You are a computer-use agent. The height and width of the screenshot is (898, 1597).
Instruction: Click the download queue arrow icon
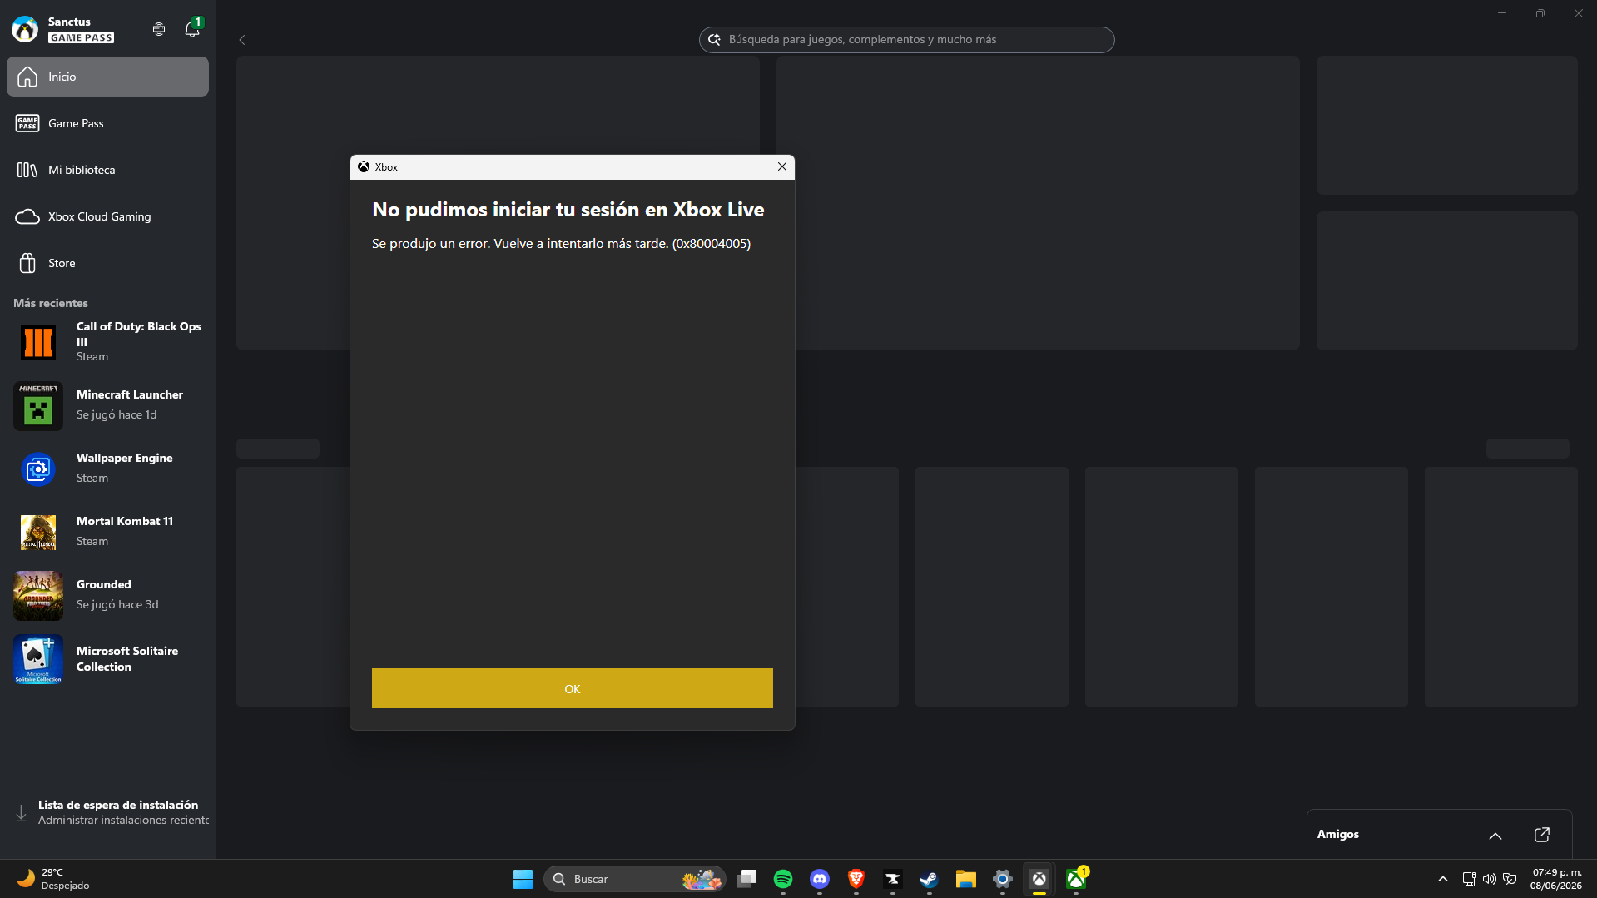click(x=21, y=813)
